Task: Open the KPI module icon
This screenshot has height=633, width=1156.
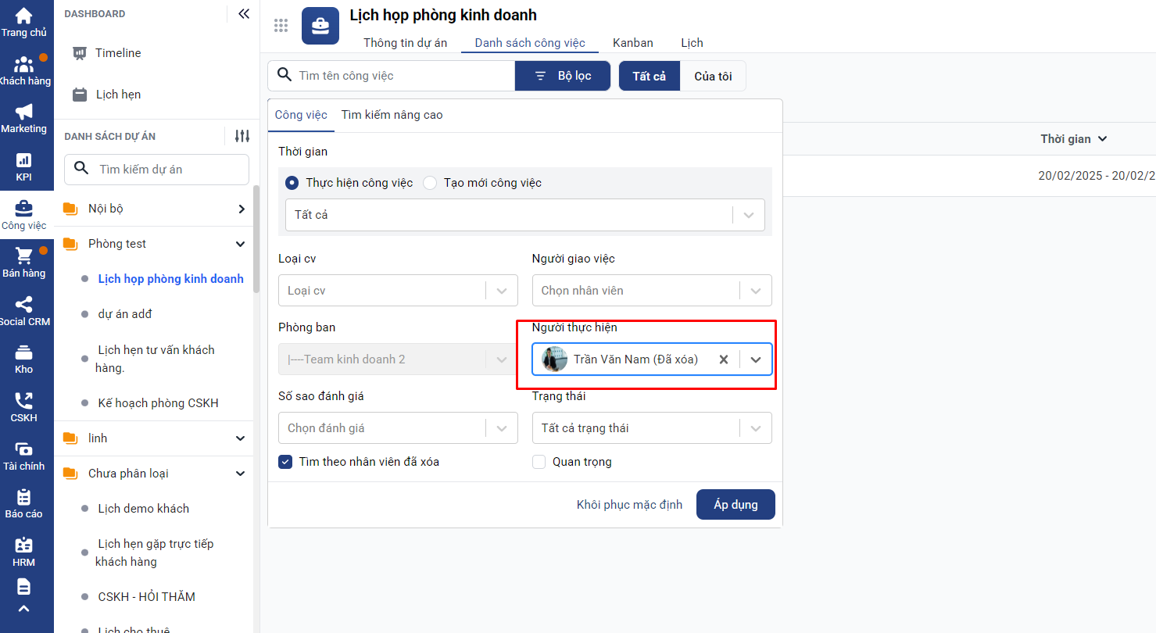Action: (23, 160)
